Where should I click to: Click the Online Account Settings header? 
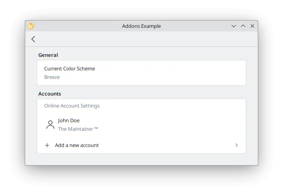click(x=72, y=106)
